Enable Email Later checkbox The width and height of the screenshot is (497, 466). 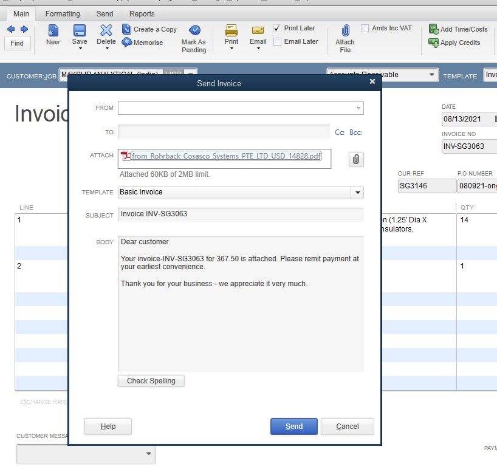point(277,41)
